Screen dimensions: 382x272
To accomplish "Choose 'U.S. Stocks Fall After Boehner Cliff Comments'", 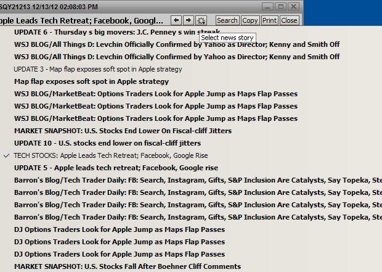I will 128,266.
